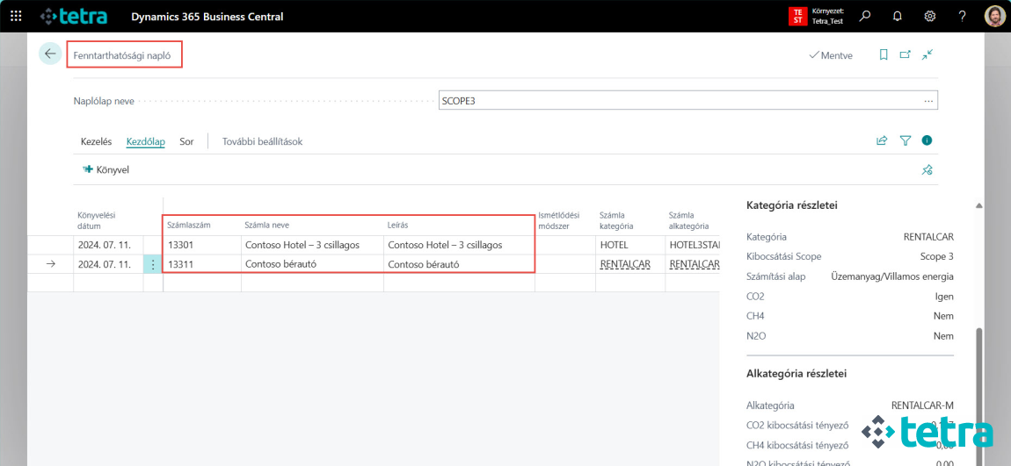
Task: Click the help question mark icon
Action: [x=962, y=17]
